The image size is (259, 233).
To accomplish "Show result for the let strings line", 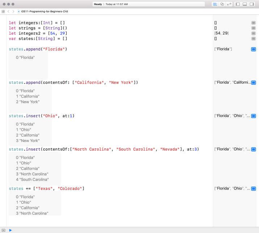I will (253, 28).
